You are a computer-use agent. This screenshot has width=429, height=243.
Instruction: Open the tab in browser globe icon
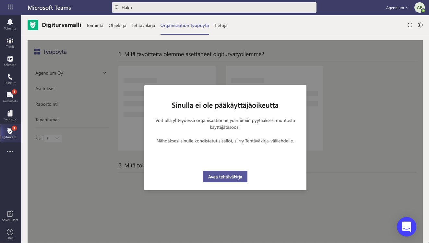point(420,25)
